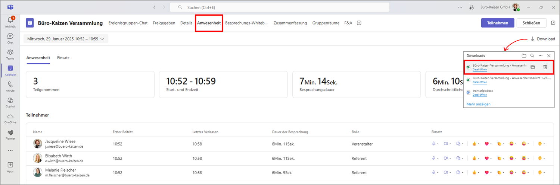Open the Zusammenfassung tab
The width and height of the screenshot is (560, 185).
pyautogui.click(x=290, y=23)
